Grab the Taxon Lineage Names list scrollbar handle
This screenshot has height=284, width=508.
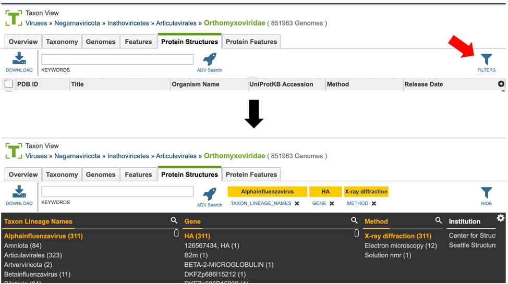pyautogui.click(x=176, y=233)
